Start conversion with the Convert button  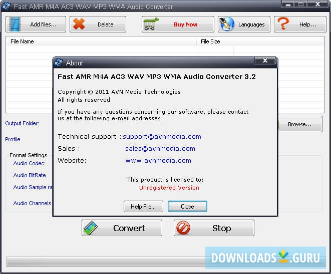click(x=122, y=228)
